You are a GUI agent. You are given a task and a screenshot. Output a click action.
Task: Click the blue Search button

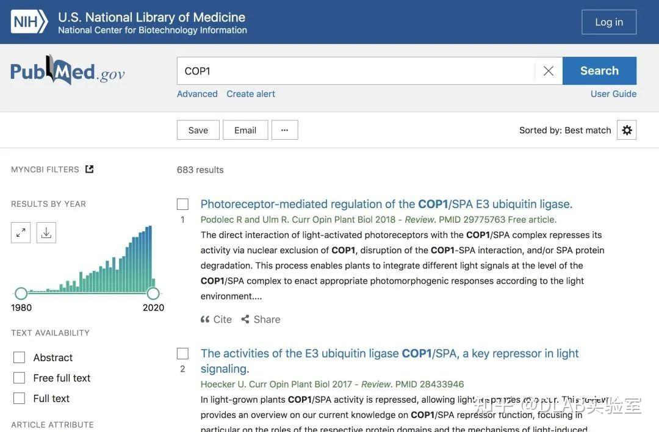pos(599,71)
